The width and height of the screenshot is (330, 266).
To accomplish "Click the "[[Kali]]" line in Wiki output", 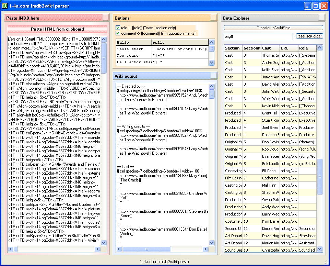I will click(123, 198).
